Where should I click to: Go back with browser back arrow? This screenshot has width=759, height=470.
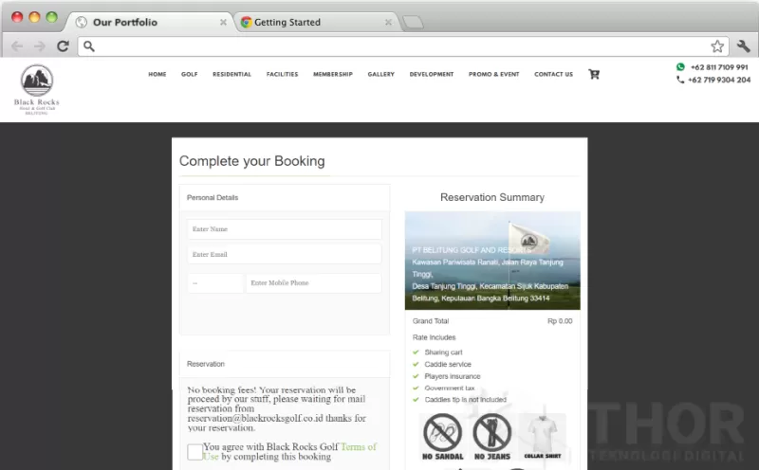click(17, 45)
